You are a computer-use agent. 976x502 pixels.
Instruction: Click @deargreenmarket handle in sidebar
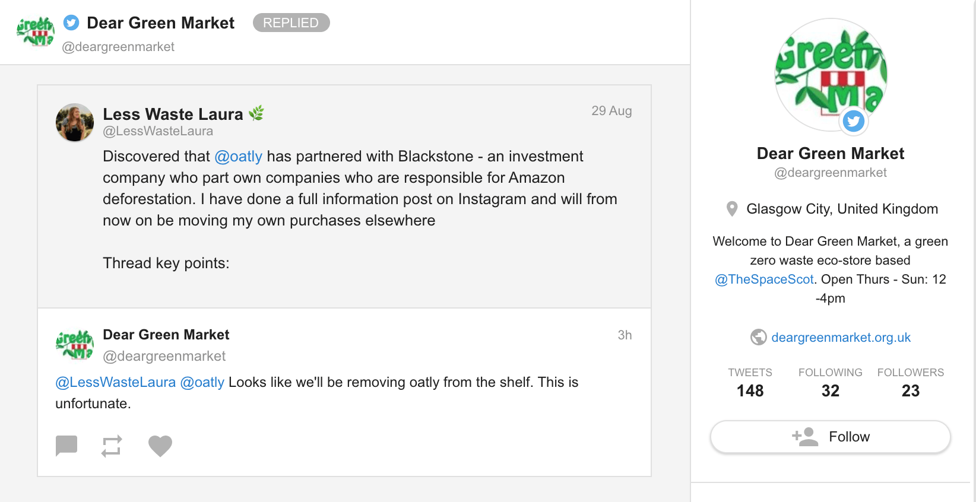(830, 173)
